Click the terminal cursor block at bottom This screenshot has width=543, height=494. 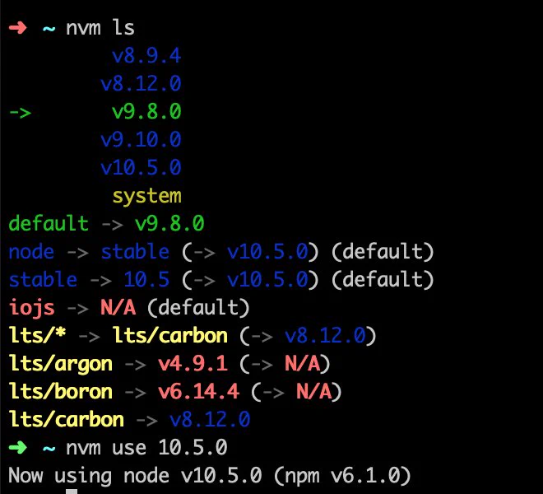tap(72, 492)
